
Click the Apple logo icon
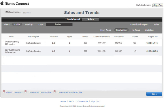2,3
